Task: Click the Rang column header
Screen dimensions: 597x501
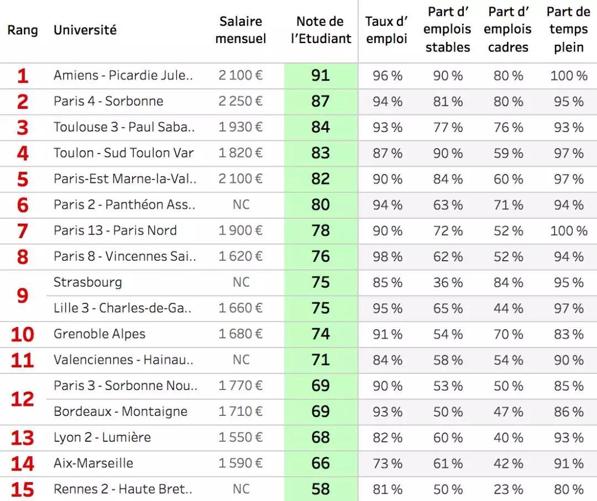Action: pyautogui.click(x=22, y=30)
